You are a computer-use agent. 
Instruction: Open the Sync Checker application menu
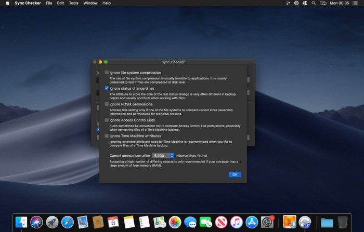tap(29, 3)
